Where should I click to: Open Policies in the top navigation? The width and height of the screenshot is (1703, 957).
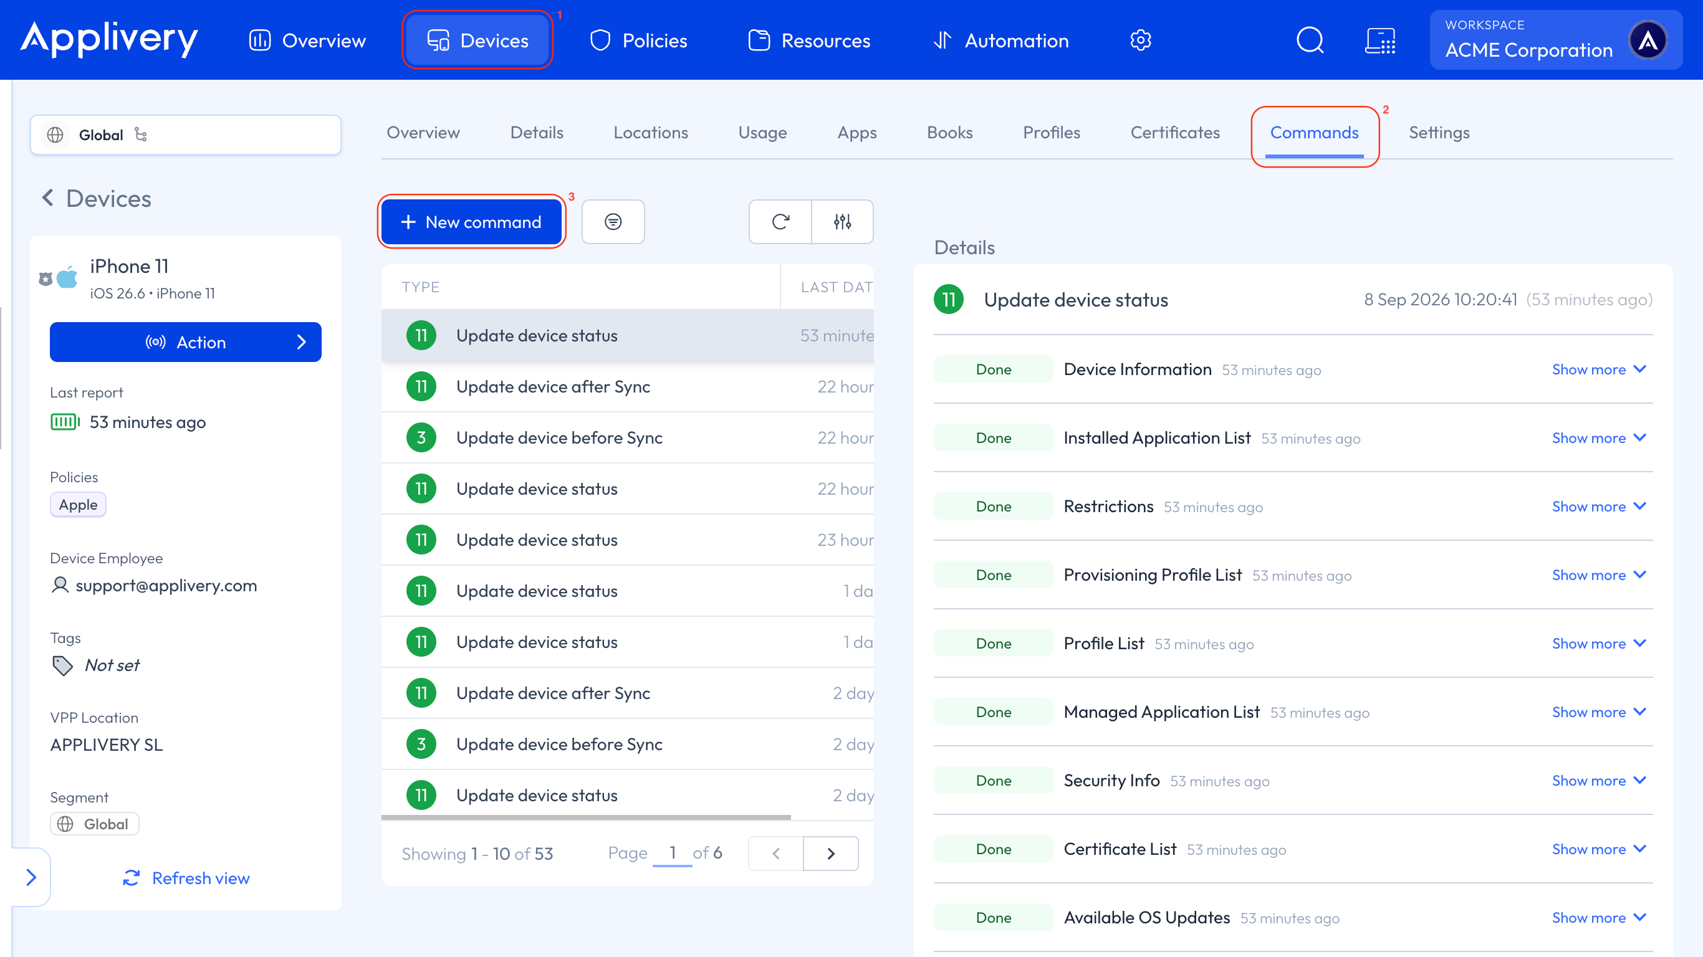638,40
